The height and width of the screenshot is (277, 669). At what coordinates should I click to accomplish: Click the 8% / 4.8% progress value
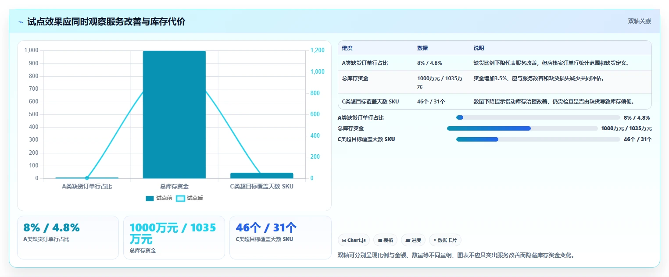click(x=637, y=117)
